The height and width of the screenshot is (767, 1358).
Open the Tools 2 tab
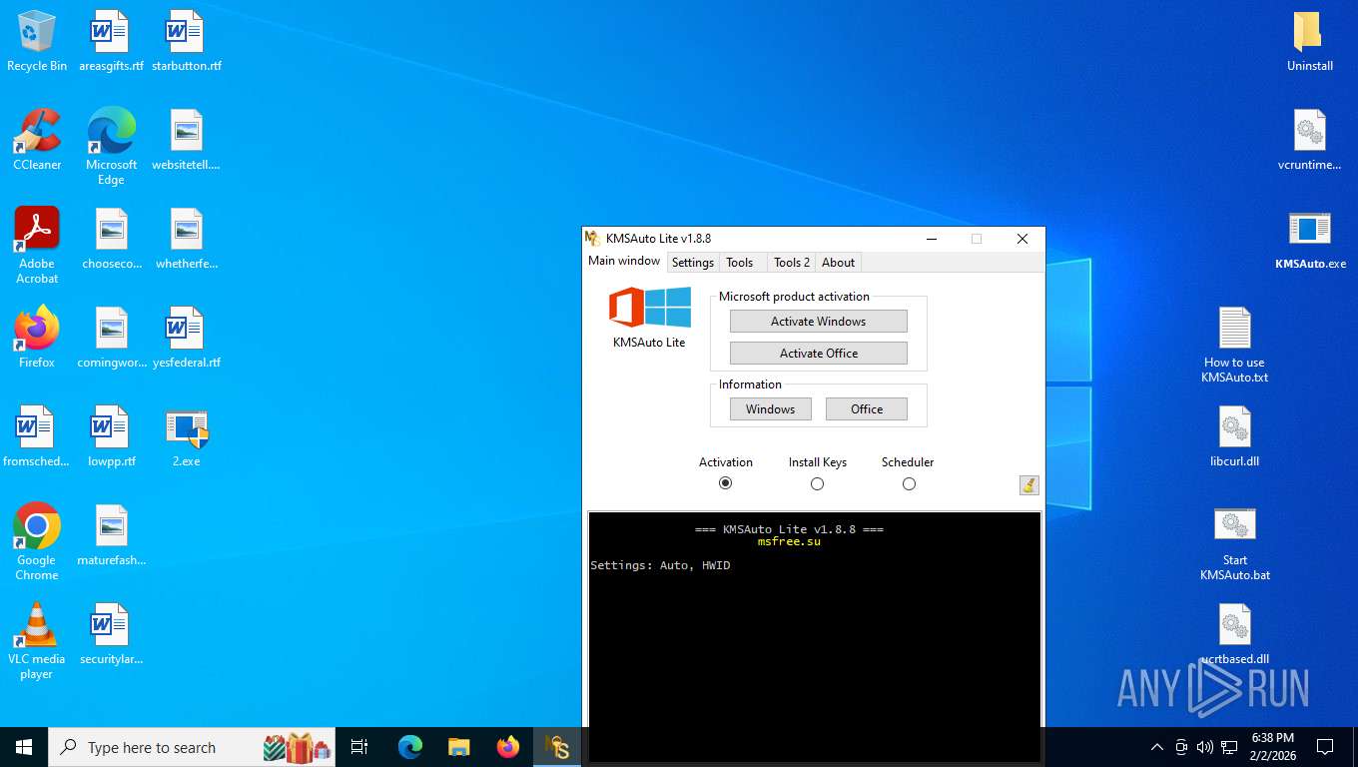792,263
